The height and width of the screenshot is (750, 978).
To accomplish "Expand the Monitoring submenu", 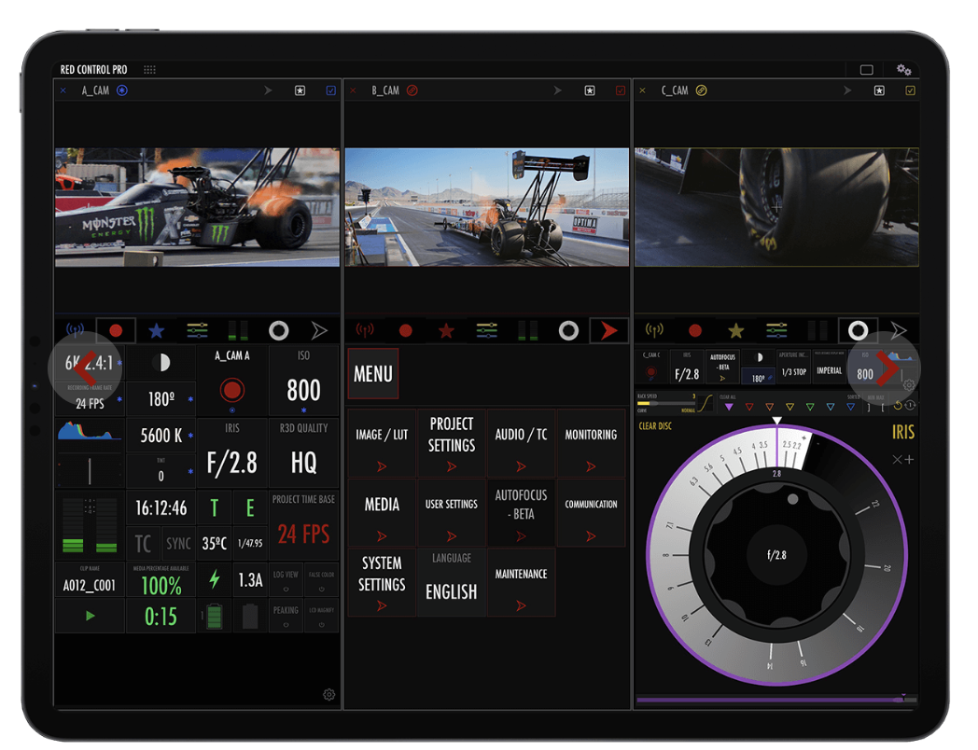I will point(591,443).
